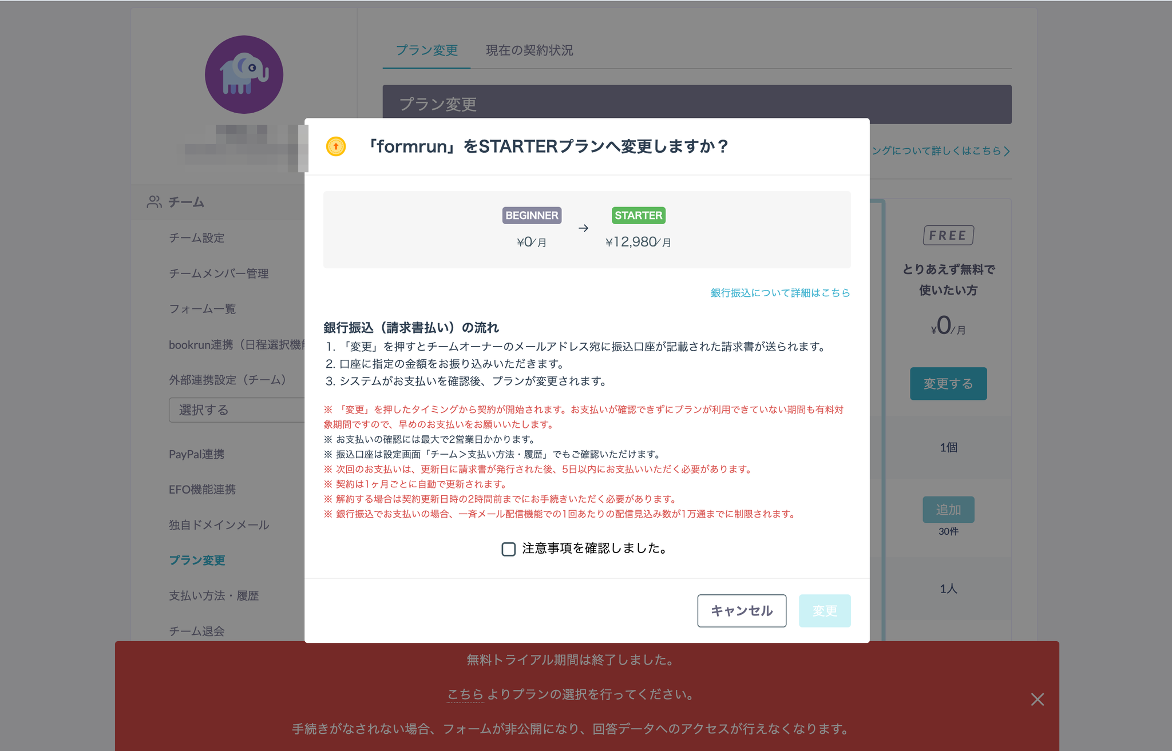Image resolution: width=1172 pixels, height=751 pixels.
Task: Close the red trial-ended banner
Action: point(1037,699)
